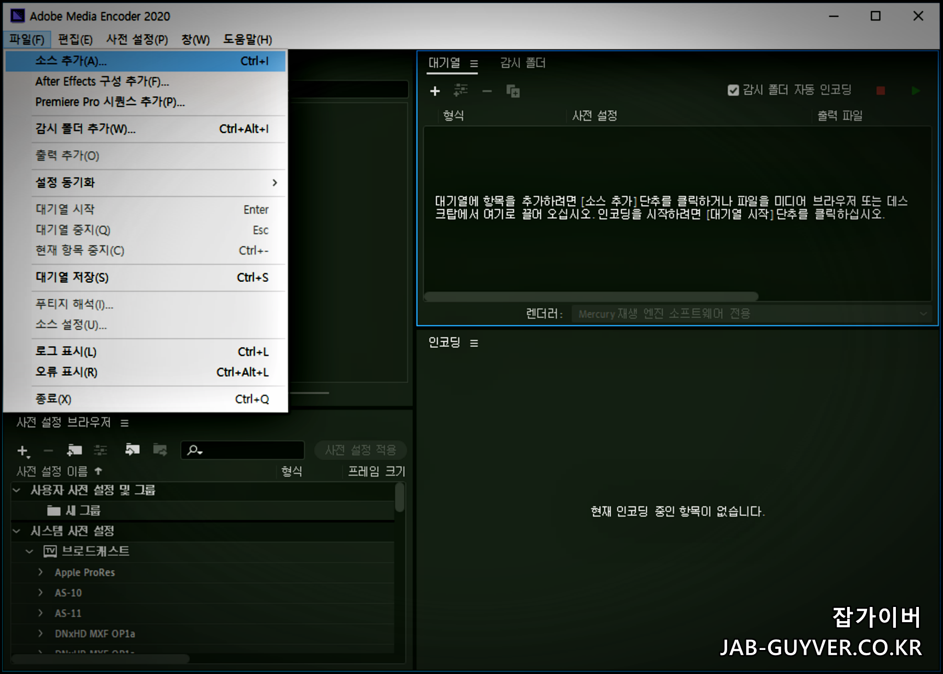Viewport: 943px width, 674px height.
Task: Click the queue panel horizontal scrollbar
Action: 591,296
